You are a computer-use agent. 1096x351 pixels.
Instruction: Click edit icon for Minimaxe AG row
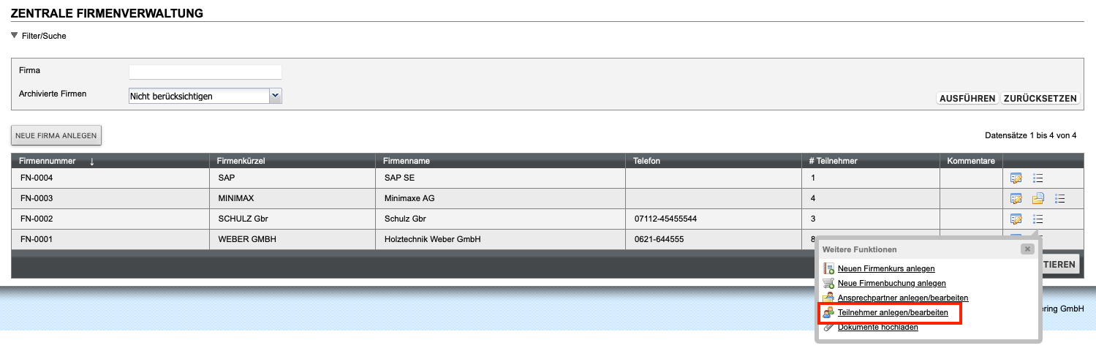click(x=1016, y=198)
